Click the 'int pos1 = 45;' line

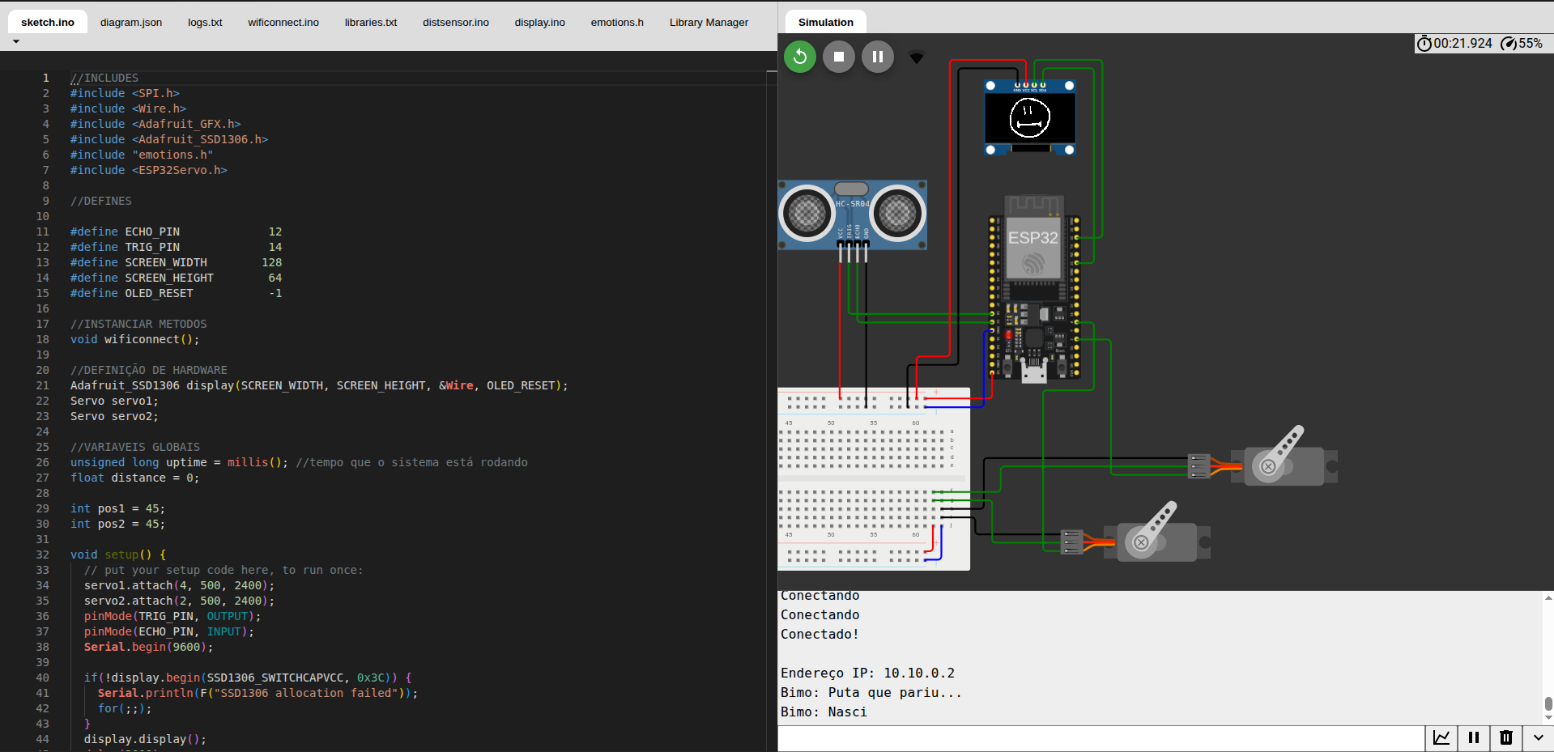tap(117, 508)
